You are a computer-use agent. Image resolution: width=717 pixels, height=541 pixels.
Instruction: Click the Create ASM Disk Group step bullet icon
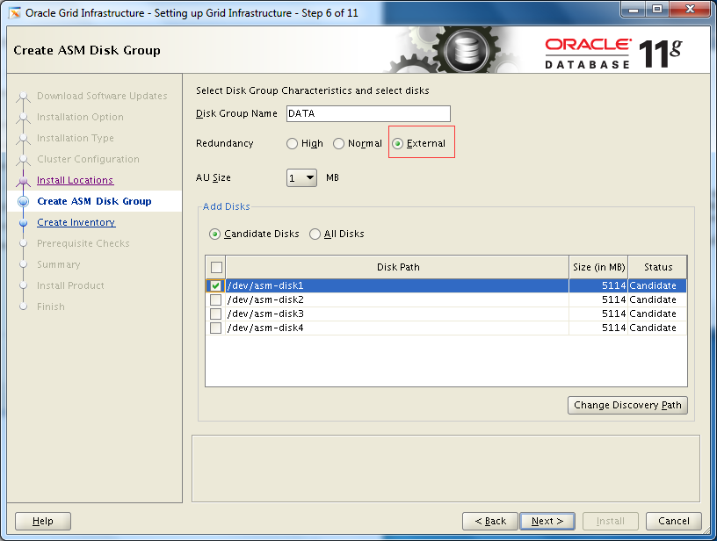pos(24,201)
